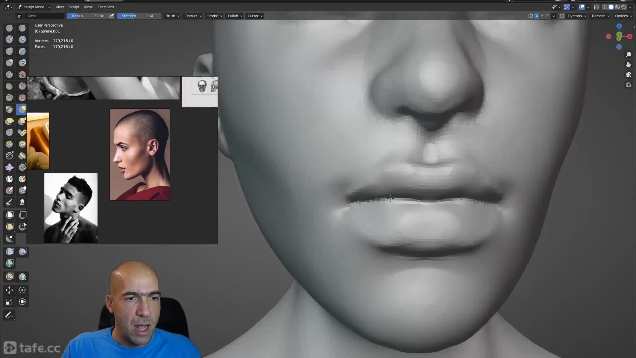
Task: Switch to material preview shading
Action: (617, 7)
